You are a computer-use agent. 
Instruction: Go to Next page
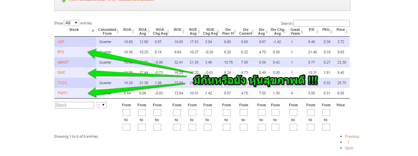(x=349, y=148)
